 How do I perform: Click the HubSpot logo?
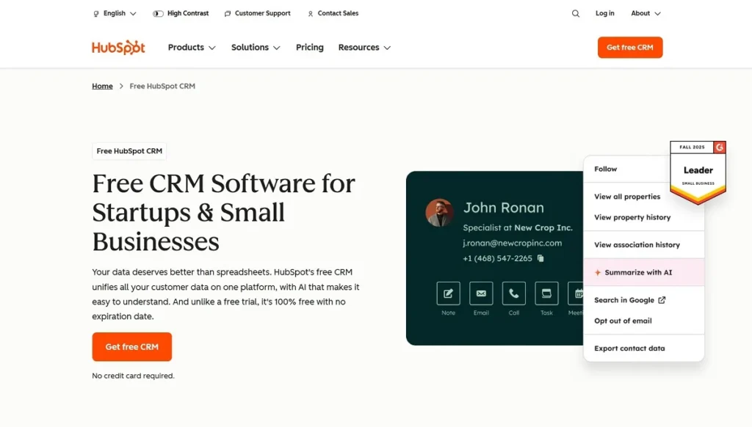pos(117,47)
